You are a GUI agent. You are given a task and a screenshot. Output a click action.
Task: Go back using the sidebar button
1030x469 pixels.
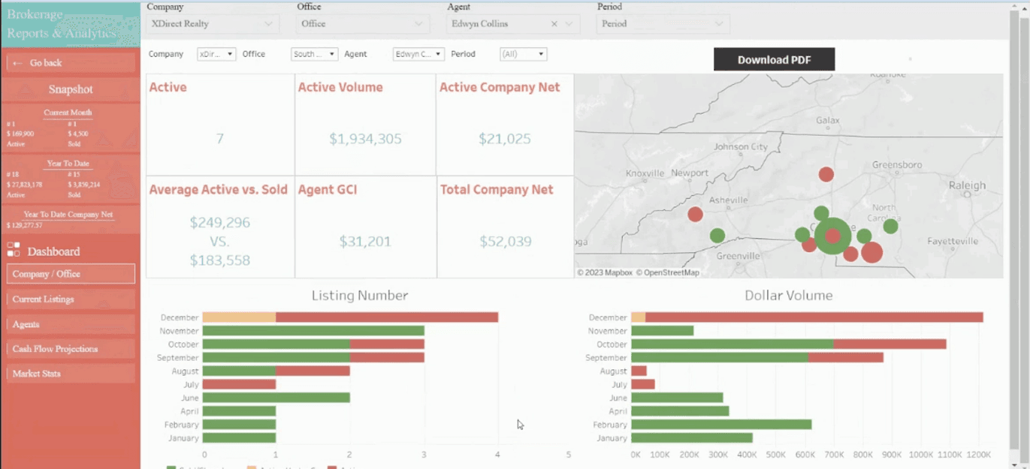point(71,63)
